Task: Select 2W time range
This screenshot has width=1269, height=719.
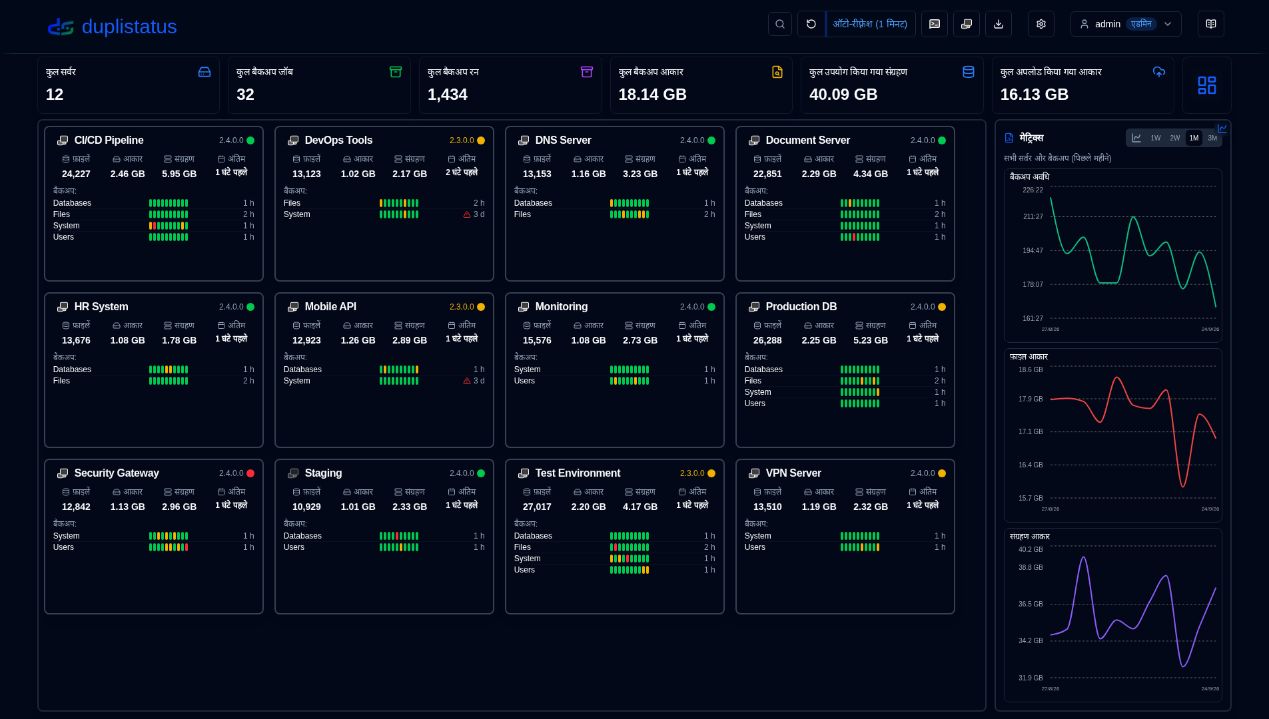Action: click(x=1174, y=138)
